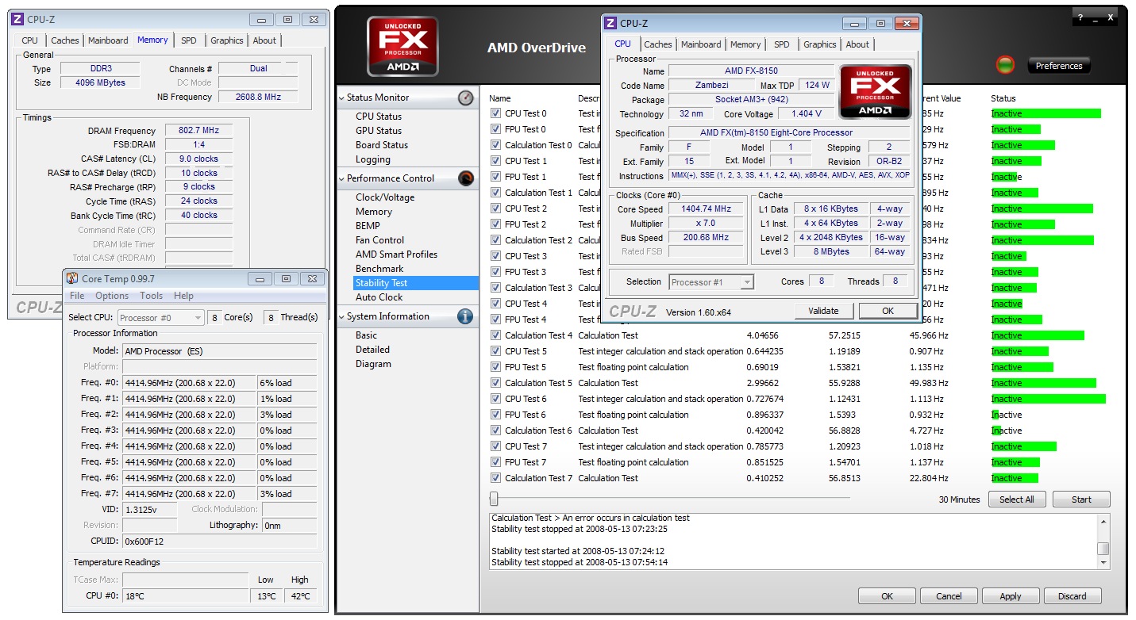
Task: Click the System Information info icon
Action: click(x=465, y=316)
